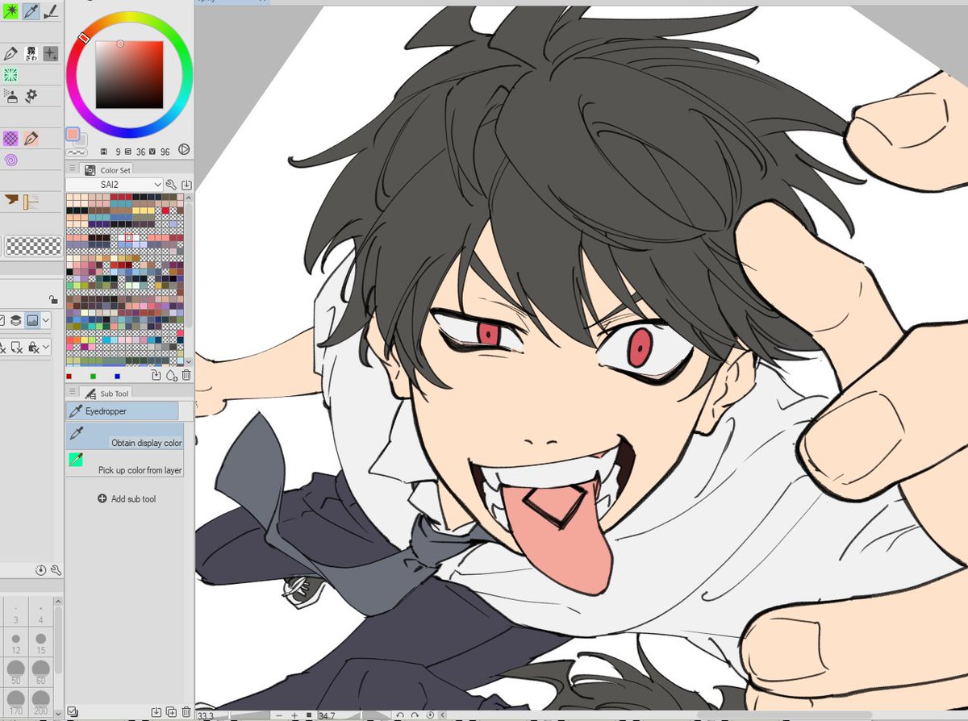Open the SAI2 color set dropdown

coord(115,185)
